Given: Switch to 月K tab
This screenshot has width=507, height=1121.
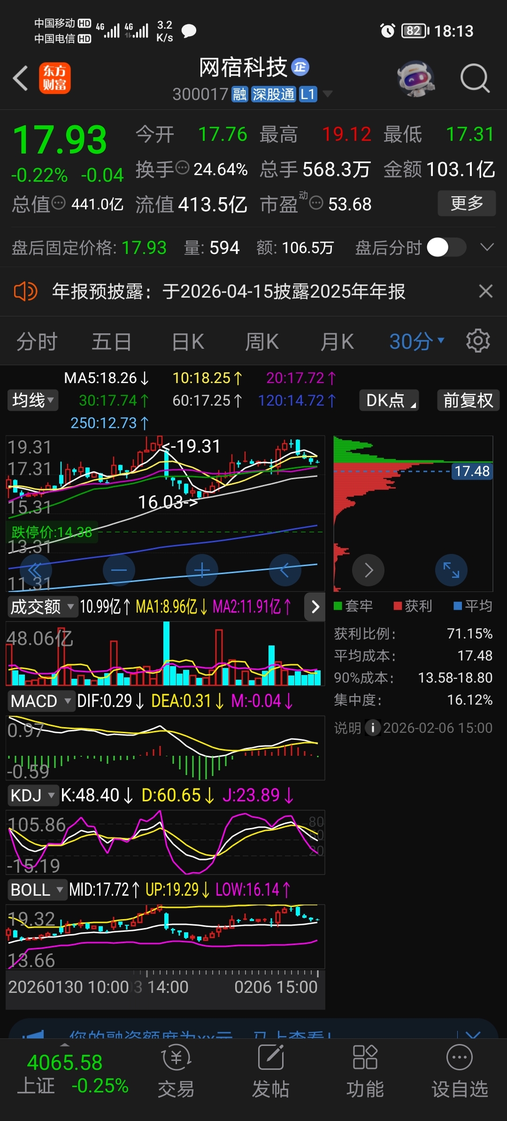Looking at the screenshot, I should click(x=337, y=341).
